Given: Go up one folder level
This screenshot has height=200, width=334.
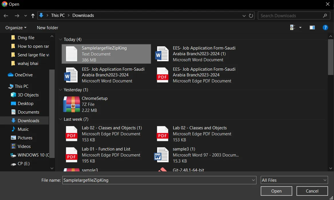Looking at the screenshot, I should point(33,15).
